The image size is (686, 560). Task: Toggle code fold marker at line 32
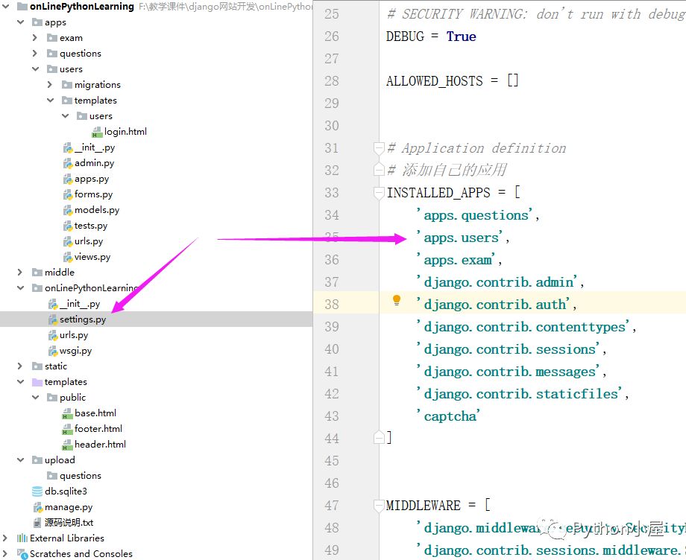pos(379,170)
